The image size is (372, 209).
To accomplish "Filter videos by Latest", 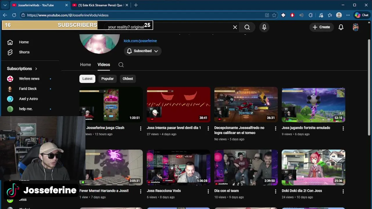I will click(x=87, y=79).
